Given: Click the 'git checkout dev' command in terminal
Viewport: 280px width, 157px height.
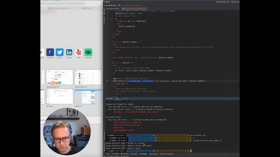Looking at the screenshot, I should click(198, 135).
